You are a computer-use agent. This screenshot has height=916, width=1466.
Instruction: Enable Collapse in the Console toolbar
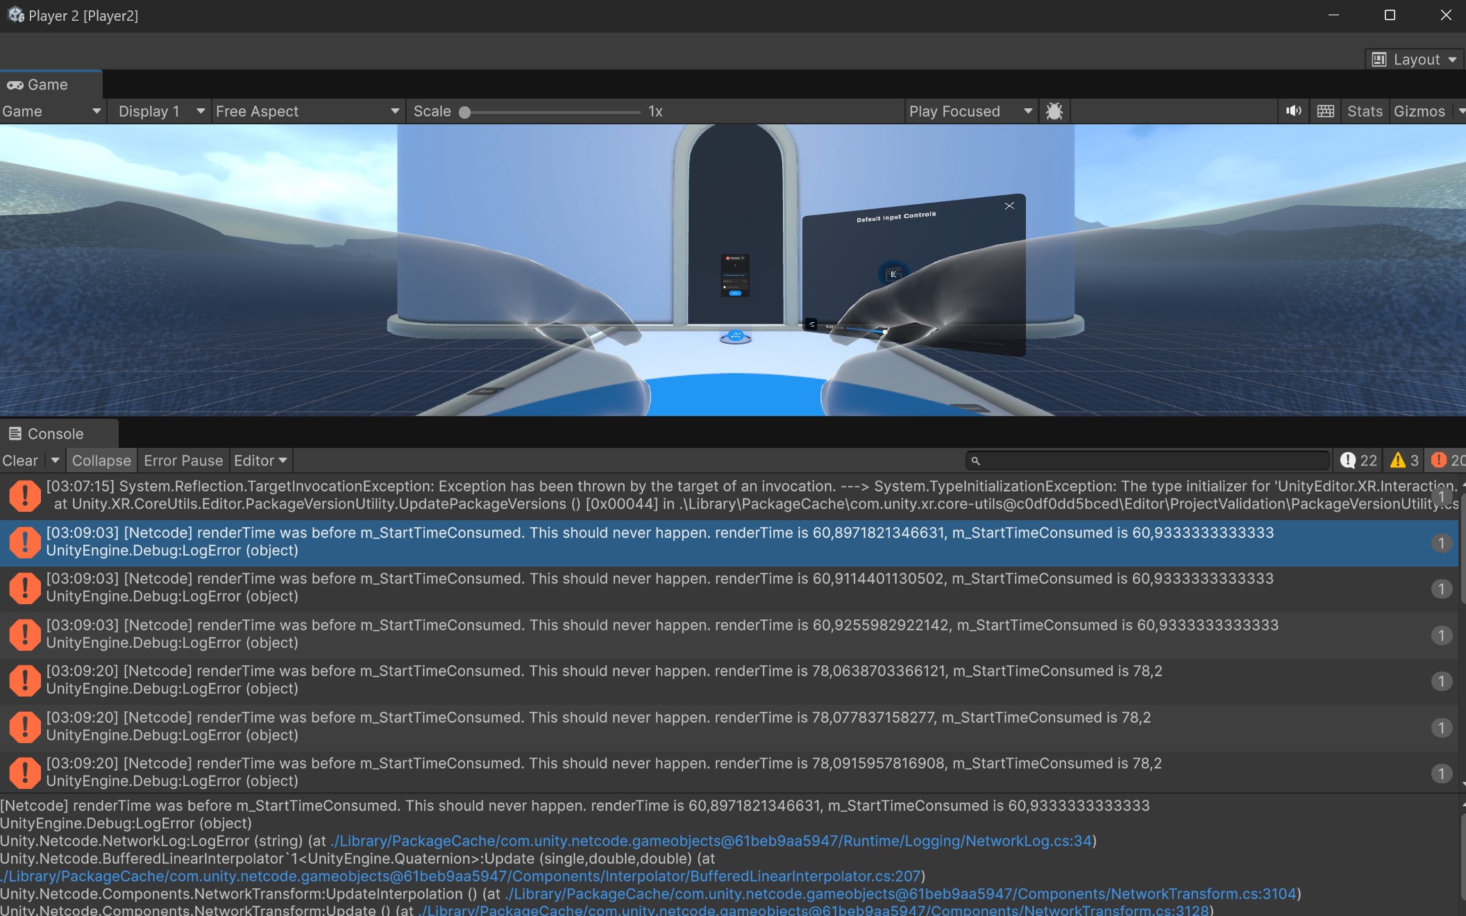pyautogui.click(x=101, y=460)
